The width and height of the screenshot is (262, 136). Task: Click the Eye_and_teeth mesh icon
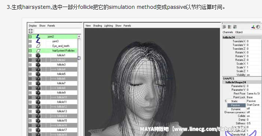38,46
